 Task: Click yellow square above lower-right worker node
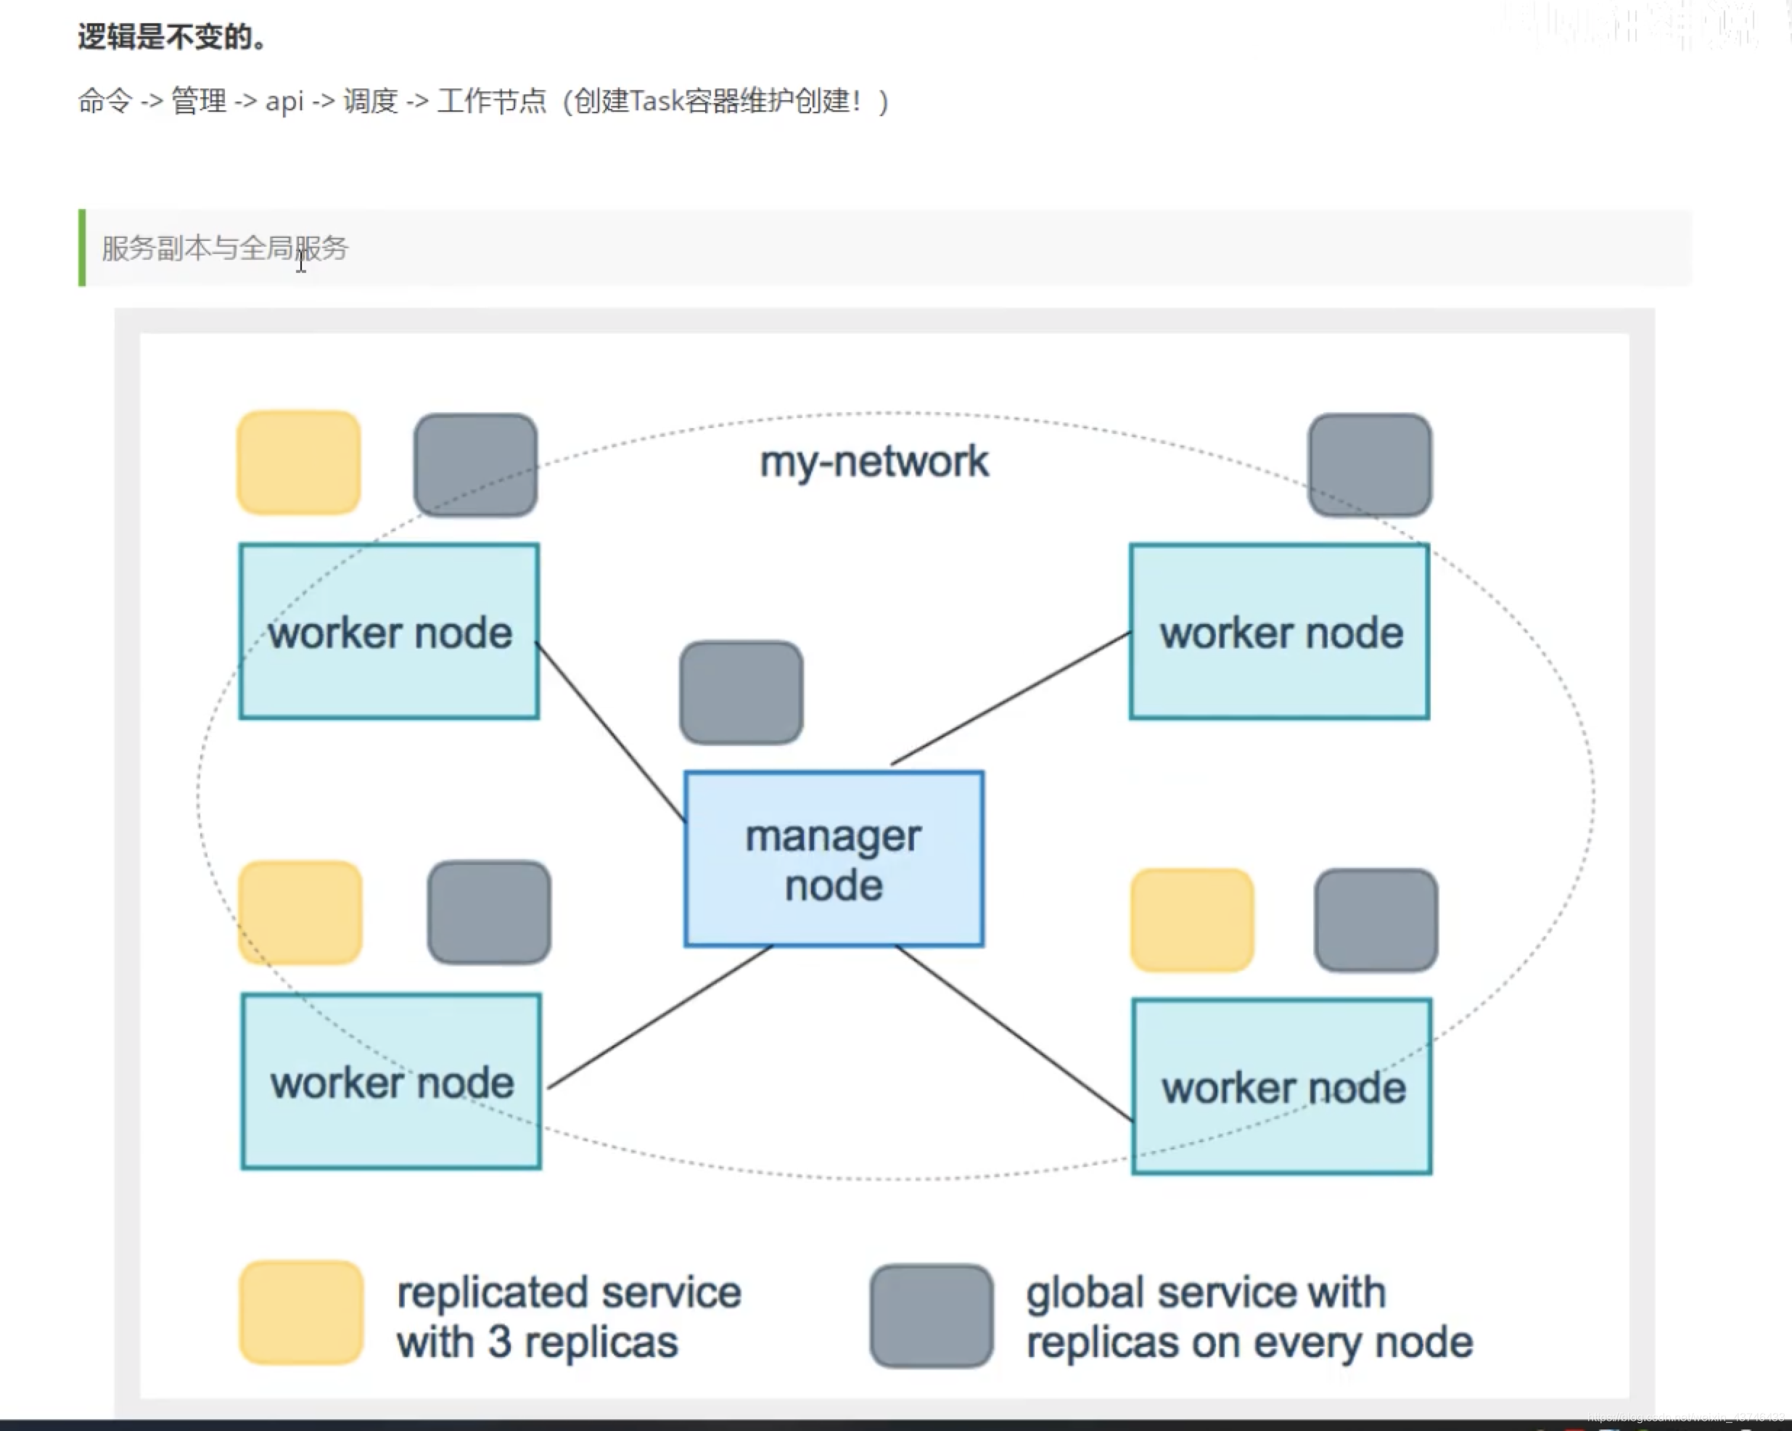pyautogui.click(x=1192, y=919)
